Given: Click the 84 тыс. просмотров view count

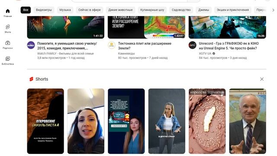Looking at the screenshot, I should click(213, 58).
